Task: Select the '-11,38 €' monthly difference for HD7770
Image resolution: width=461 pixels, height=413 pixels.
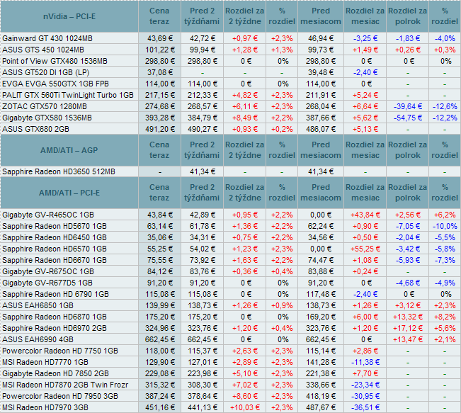Action: point(365,362)
